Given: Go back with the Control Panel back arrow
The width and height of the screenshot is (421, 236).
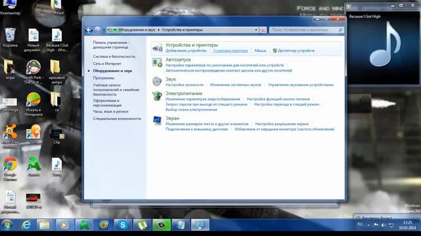Looking at the screenshot, I should [x=89, y=30].
